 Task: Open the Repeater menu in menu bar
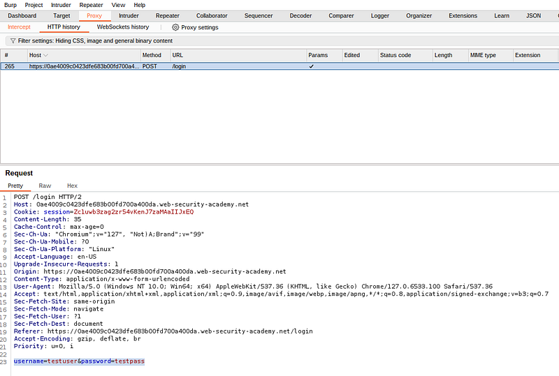tap(92, 5)
